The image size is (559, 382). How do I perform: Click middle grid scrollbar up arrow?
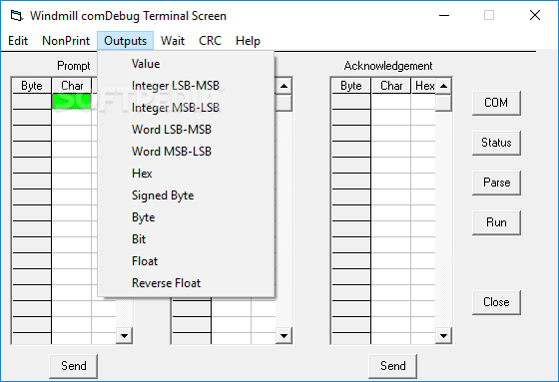tap(283, 86)
